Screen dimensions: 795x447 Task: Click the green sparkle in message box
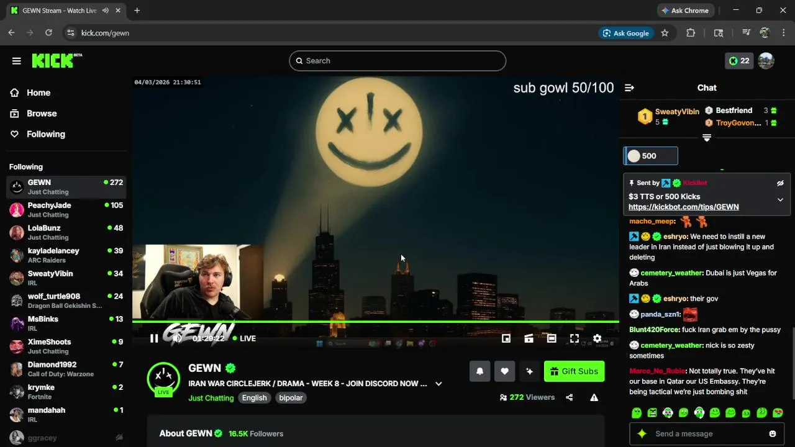click(642, 434)
